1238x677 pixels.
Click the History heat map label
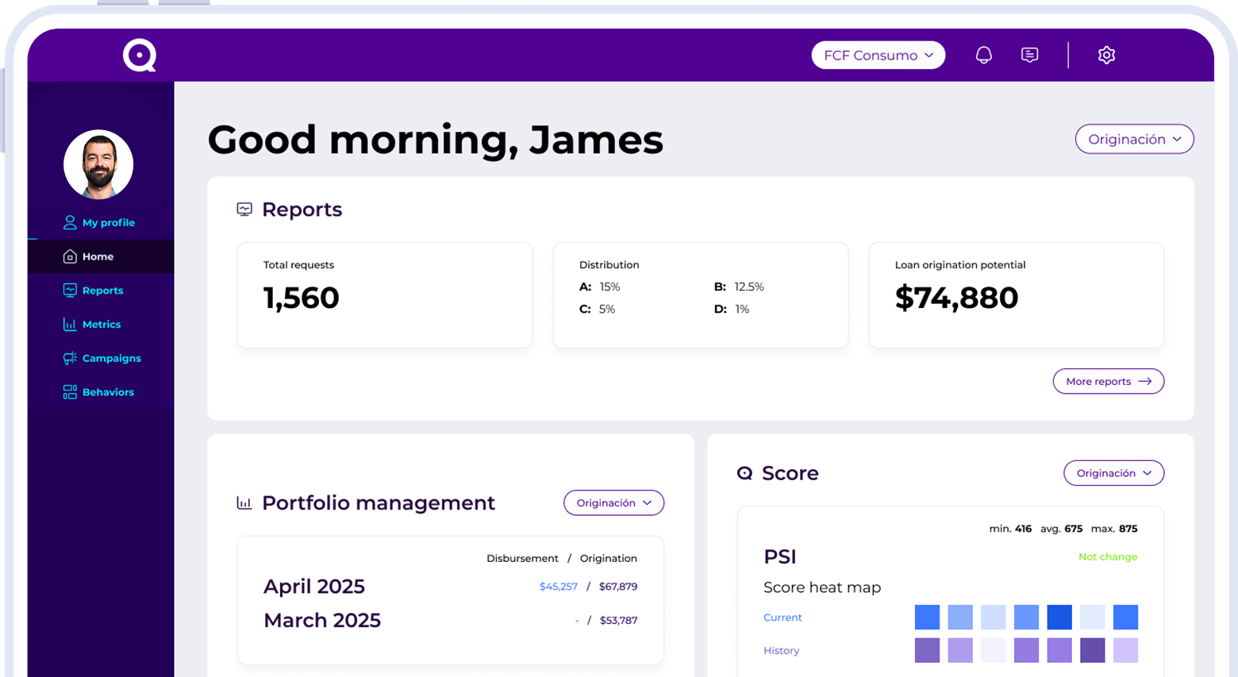(x=781, y=651)
